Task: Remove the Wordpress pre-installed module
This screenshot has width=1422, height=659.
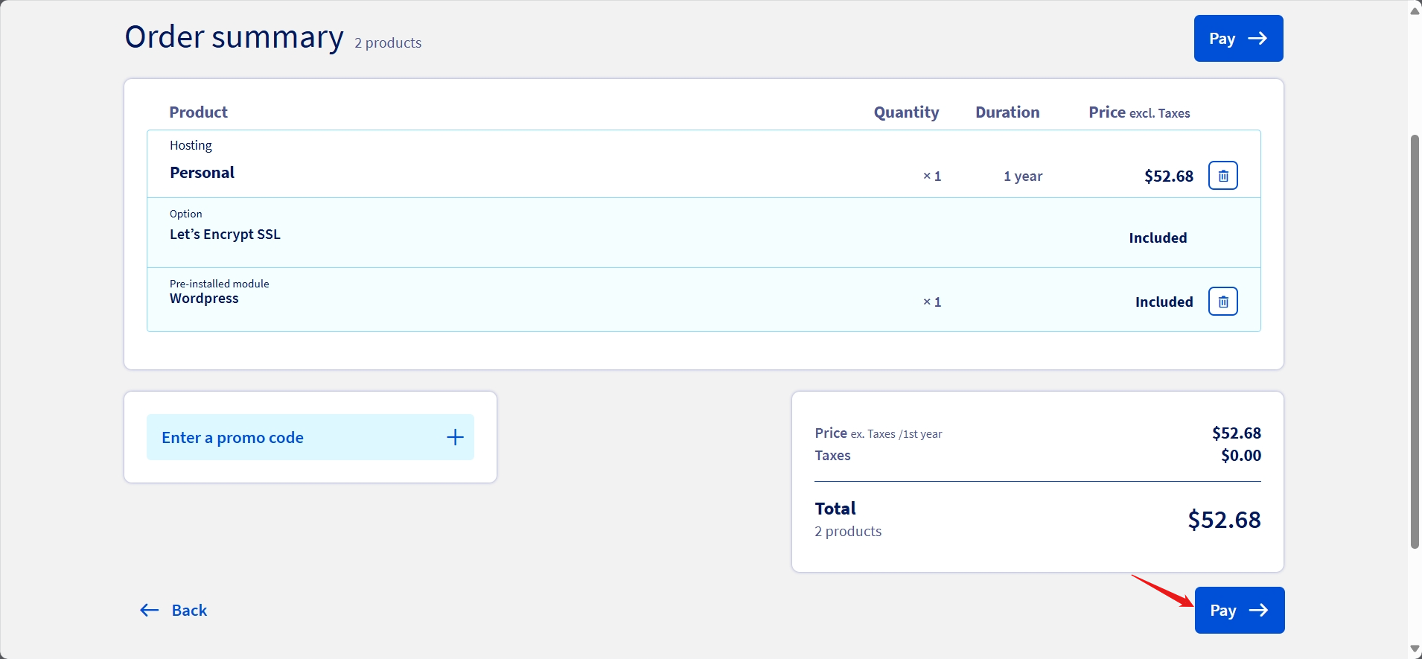Action: pyautogui.click(x=1222, y=302)
